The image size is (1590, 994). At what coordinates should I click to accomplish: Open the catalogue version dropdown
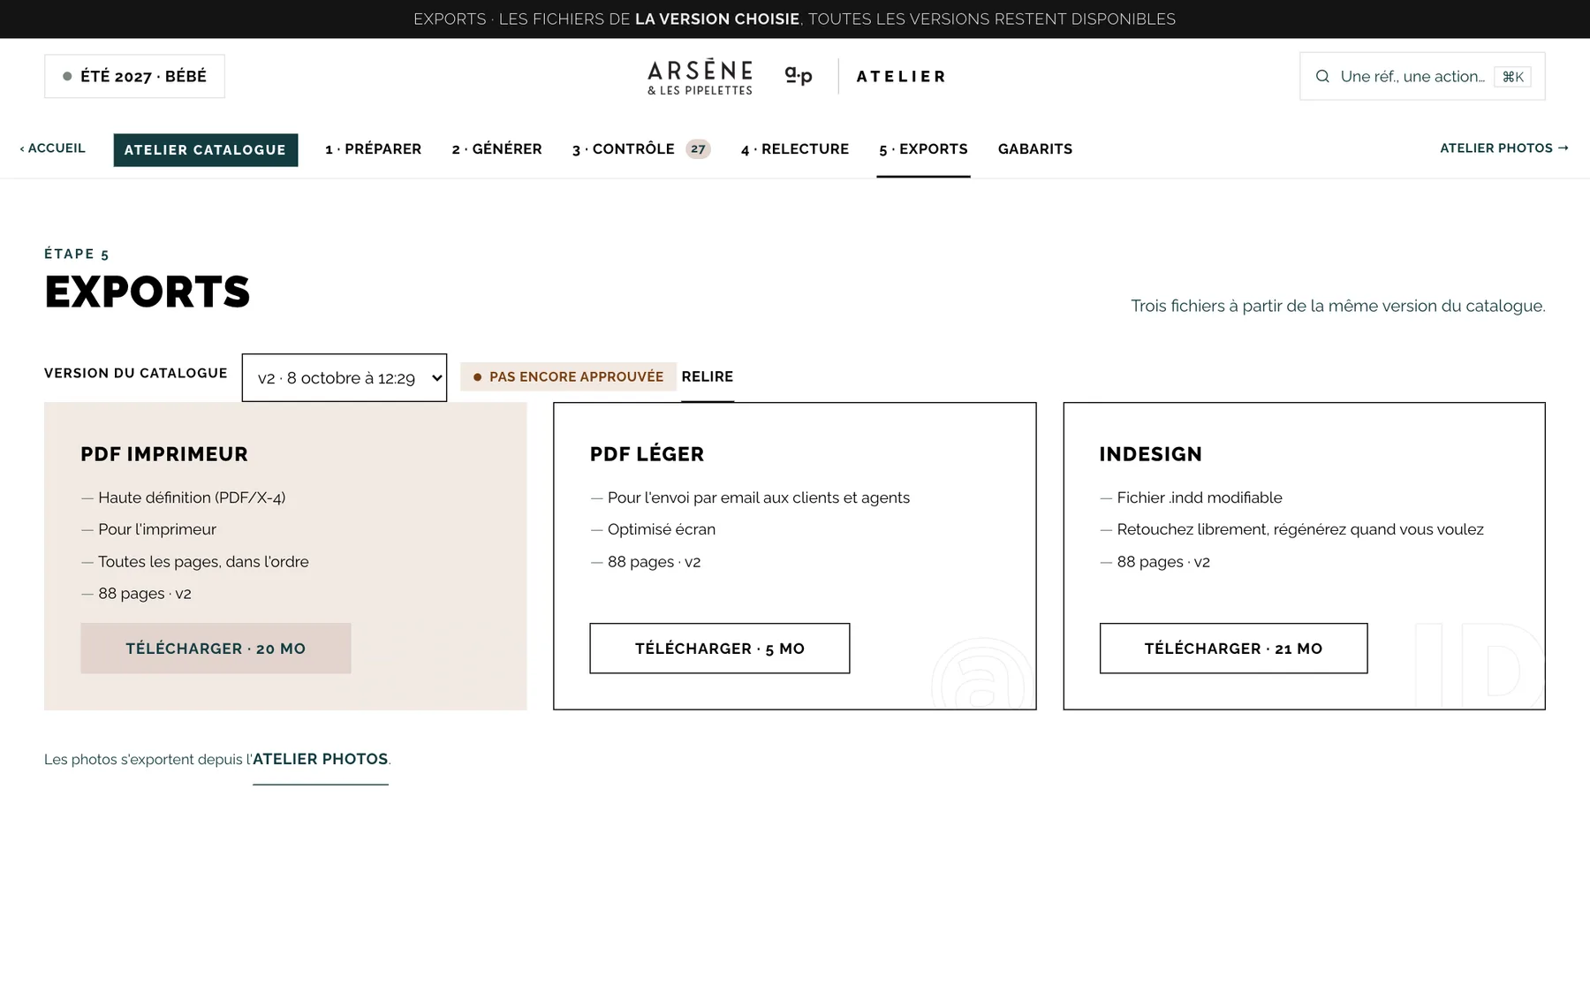(x=344, y=378)
